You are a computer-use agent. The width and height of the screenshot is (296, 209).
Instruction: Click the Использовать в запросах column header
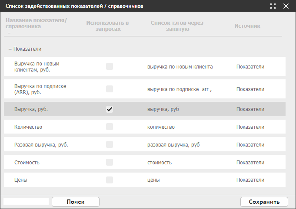tap(108, 26)
